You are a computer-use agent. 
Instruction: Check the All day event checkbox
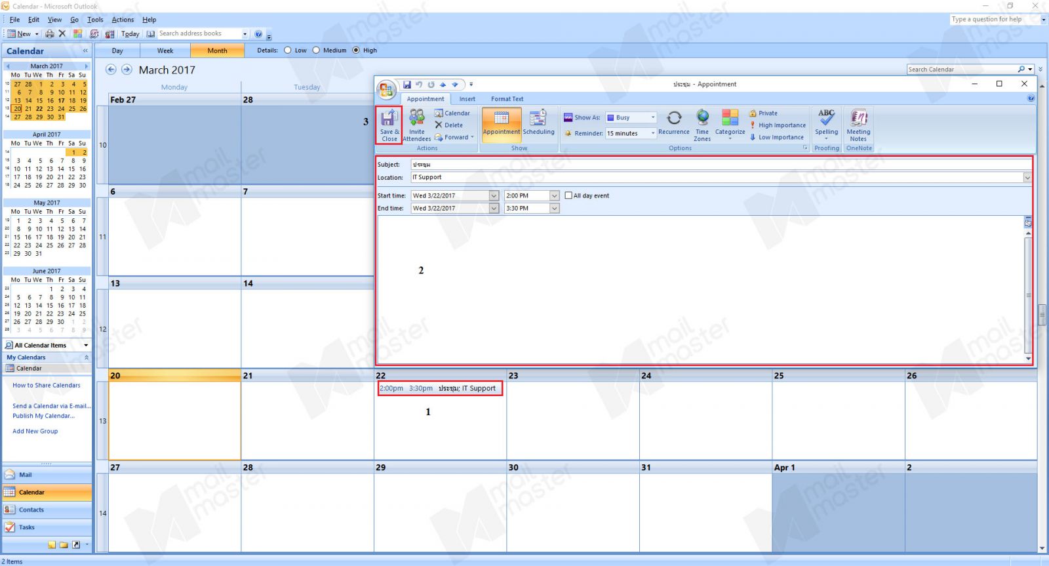coord(568,195)
